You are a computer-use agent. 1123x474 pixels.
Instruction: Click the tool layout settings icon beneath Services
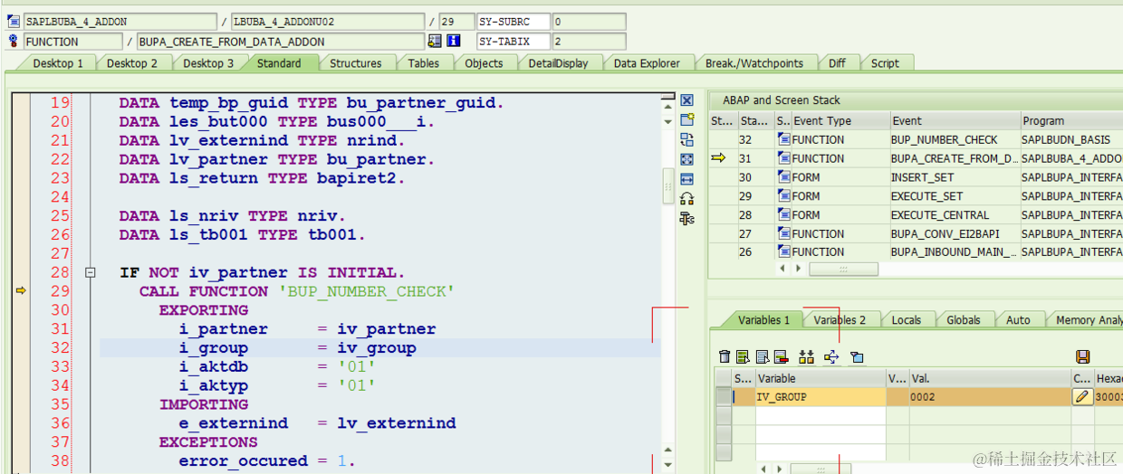[x=686, y=219]
